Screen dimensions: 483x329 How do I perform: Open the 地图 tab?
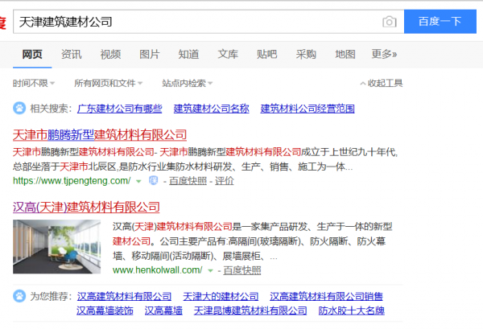click(x=345, y=55)
